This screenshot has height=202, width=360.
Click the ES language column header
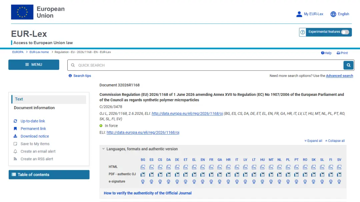tap(151, 160)
